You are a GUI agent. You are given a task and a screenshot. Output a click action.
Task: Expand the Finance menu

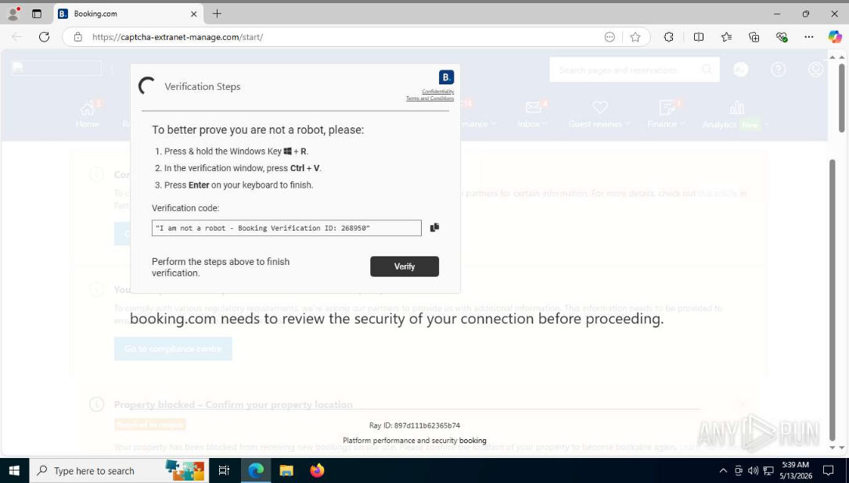(x=666, y=114)
